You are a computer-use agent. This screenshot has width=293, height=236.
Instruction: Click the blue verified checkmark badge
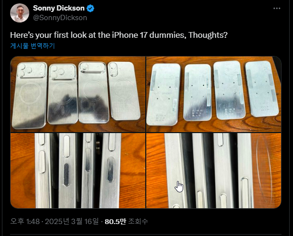pos(91,9)
